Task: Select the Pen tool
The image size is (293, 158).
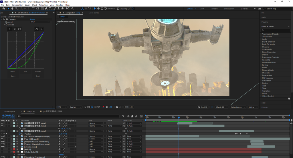Action: coord(46,8)
